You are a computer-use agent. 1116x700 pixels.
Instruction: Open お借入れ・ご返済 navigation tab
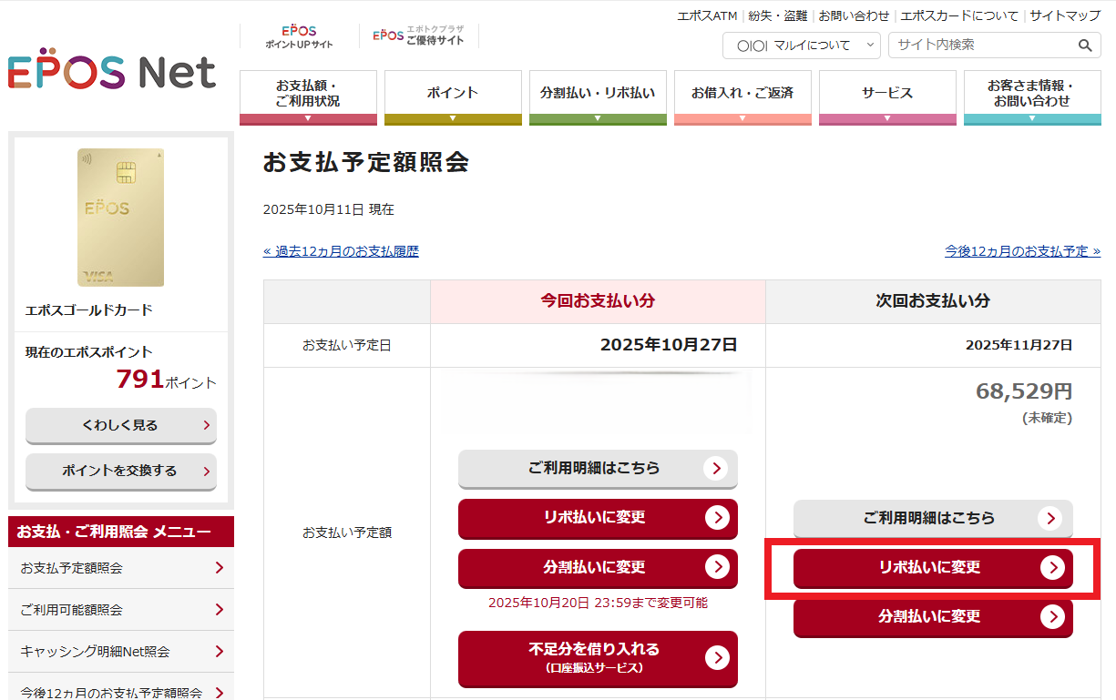tap(742, 97)
